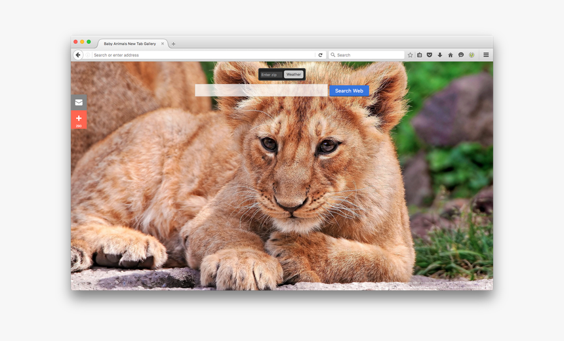The height and width of the screenshot is (341, 564).
Task: Go to the Home page icon
Action: pyautogui.click(x=451, y=55)
